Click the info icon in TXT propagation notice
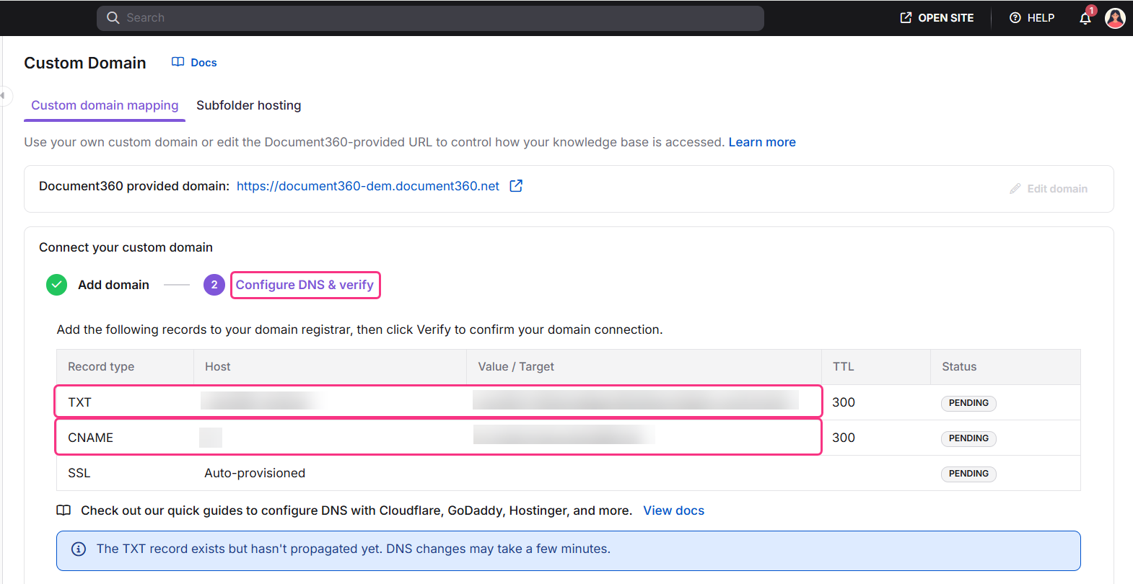This screenshot has width=1133, height=584. click(x=79, y=549)
